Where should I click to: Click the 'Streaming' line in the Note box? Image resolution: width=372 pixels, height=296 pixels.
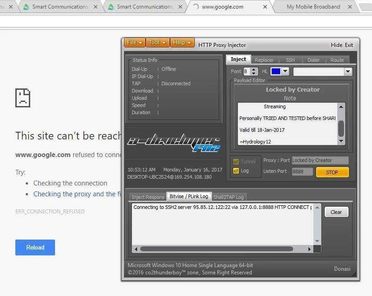[275, 106]
